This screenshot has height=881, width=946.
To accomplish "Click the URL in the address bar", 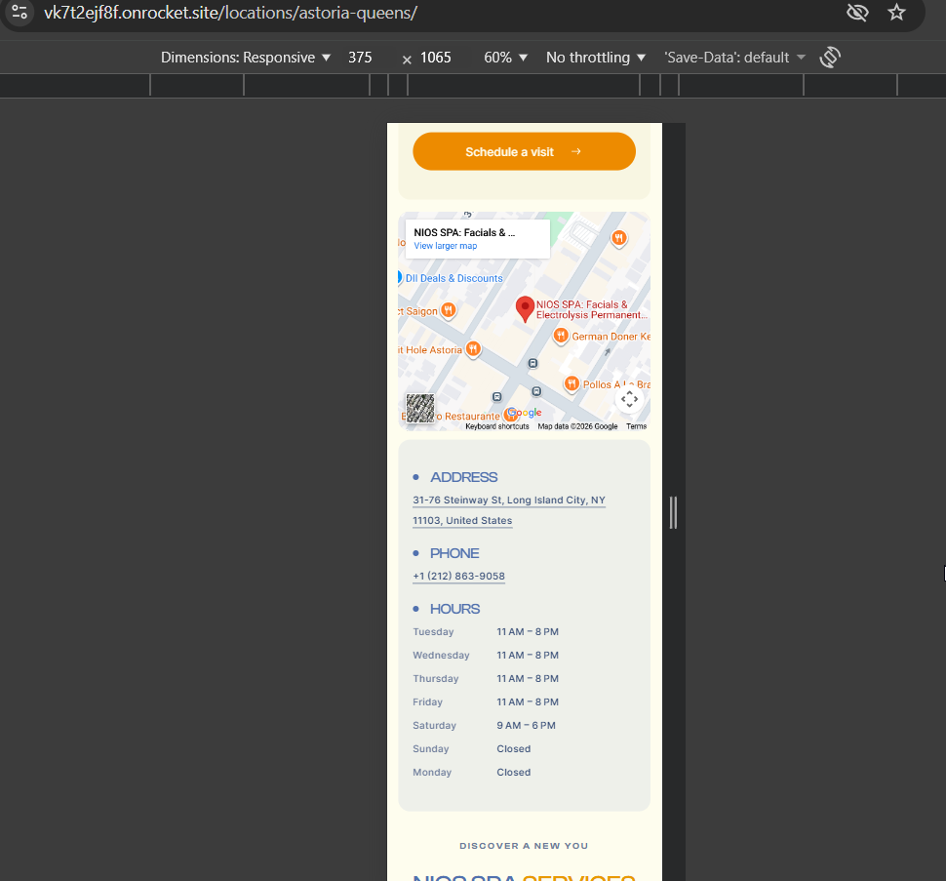I will (230, 12).
